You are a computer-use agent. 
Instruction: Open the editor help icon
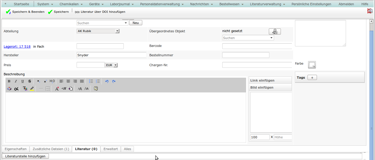tap(96, 89)
